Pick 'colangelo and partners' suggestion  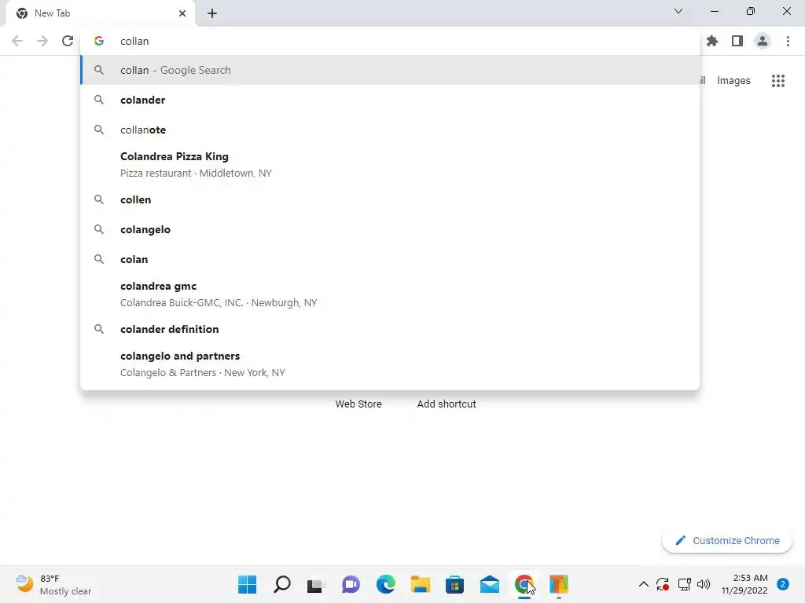point(390,364)
